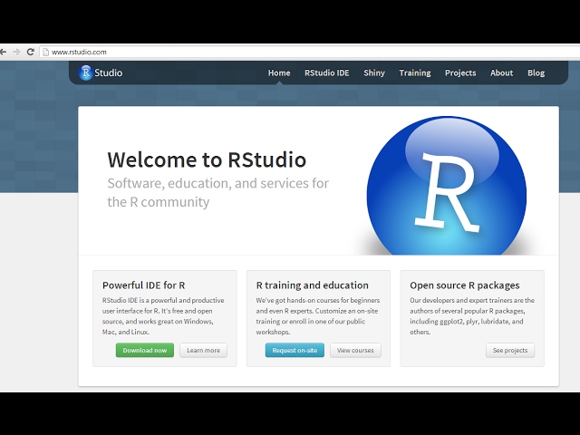Screen dimensions: 580x435
Task: Click the Request on-site button
Action: (295, 350)
